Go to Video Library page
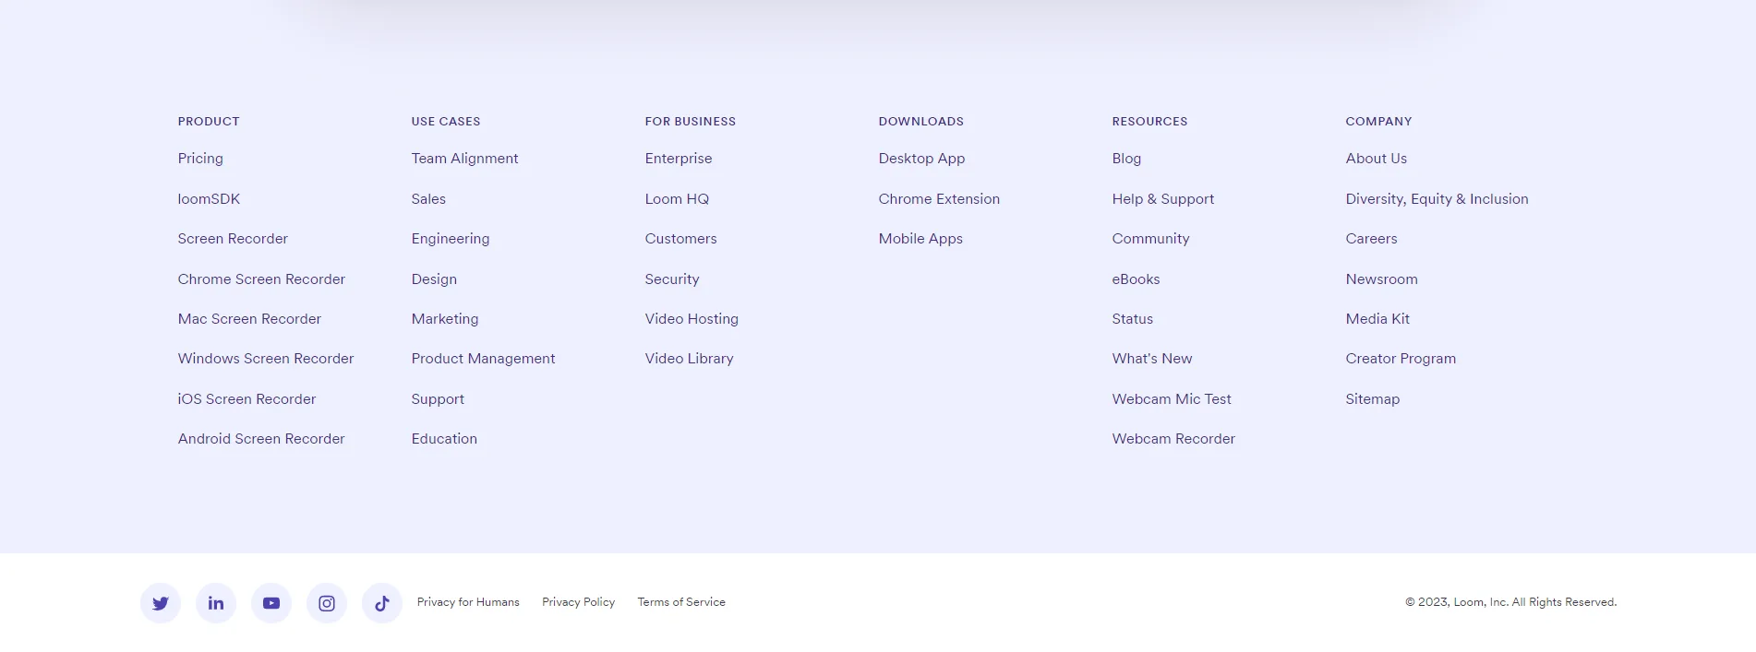The width and height of the screenshot is (1756, 652). (689, 359)
